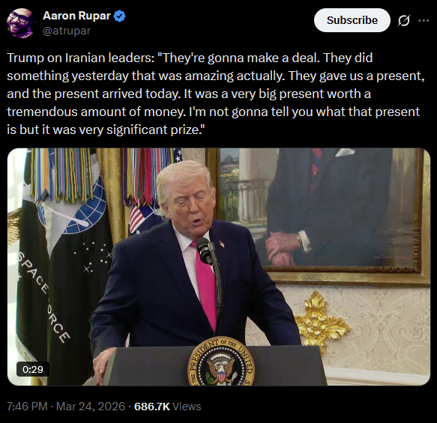Play the embedded Trump video
The image size is (437, 423).
click(x=219, y=267)
